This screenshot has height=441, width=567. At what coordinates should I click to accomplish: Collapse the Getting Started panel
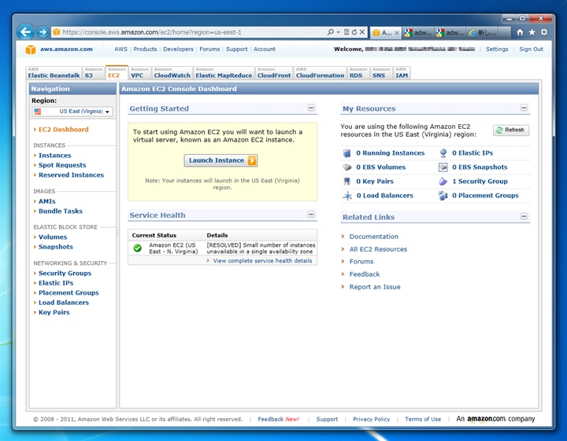[x=311, y=108]
